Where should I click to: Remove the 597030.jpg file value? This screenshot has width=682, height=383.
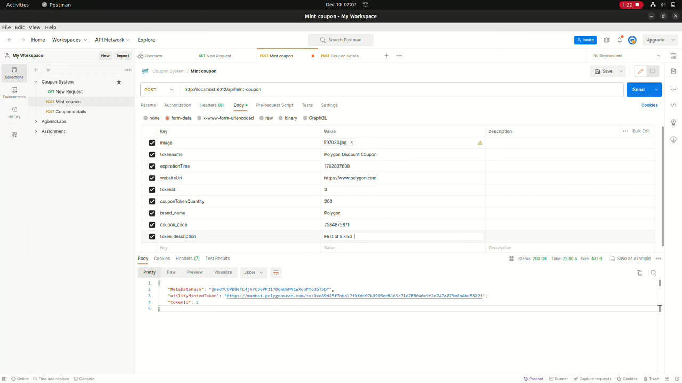point(352,143)
